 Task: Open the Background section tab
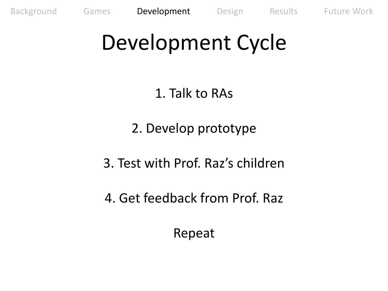[33, 11]
